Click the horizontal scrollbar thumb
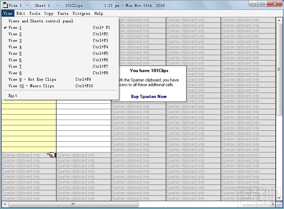This screenshot has width=284, height=209. click(x=73, y=204)
